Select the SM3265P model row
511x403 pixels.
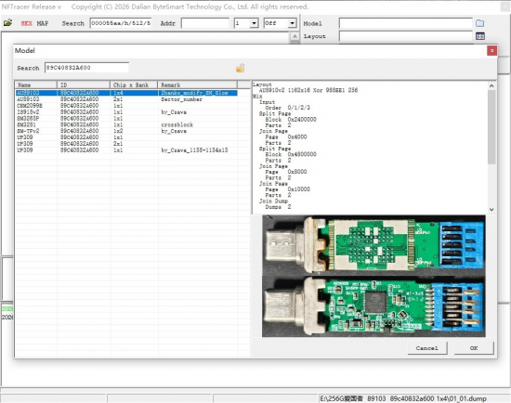(126, 118)
